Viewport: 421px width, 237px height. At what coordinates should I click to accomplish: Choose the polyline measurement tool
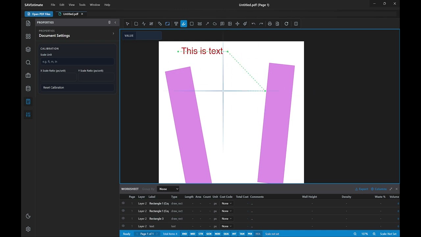[x=144, y=24]
